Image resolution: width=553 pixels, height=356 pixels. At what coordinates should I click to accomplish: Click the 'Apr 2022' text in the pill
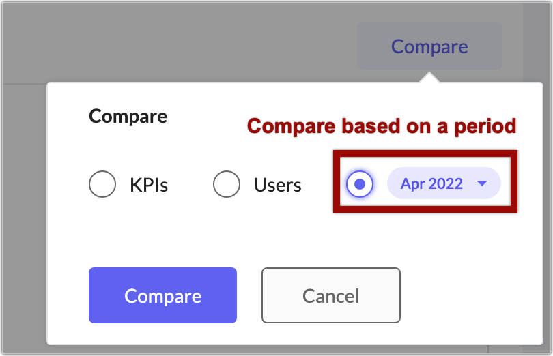point(431,184)
